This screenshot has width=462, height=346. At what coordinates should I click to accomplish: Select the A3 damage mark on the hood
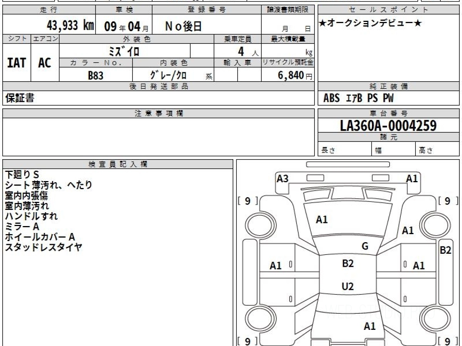(281, 178)
